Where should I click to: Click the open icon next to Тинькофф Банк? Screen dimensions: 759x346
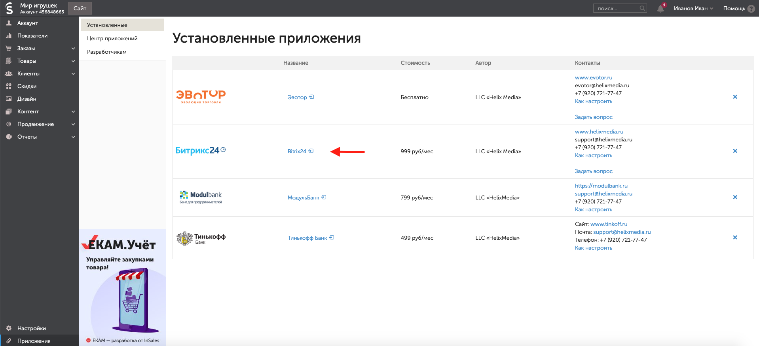[332, 237]
